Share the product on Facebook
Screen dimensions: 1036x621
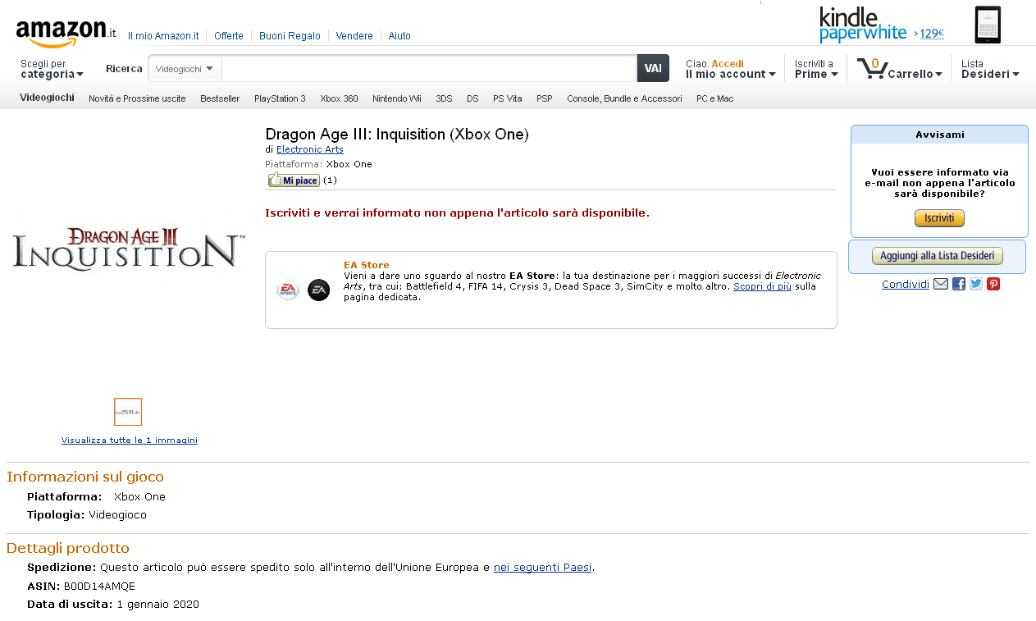(958, 284)
